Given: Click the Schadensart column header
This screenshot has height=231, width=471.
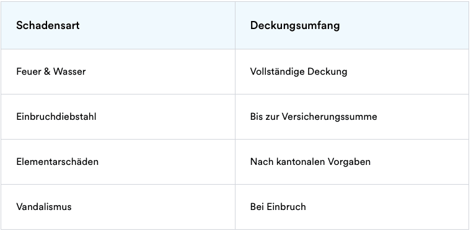Looking at the screenshot, I should click(118, 25).
